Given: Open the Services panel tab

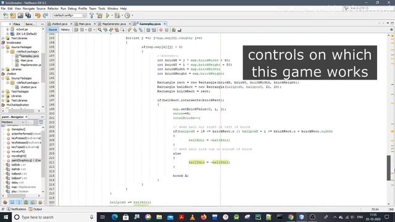Looking at the screenshot, I should coord(30,24).
